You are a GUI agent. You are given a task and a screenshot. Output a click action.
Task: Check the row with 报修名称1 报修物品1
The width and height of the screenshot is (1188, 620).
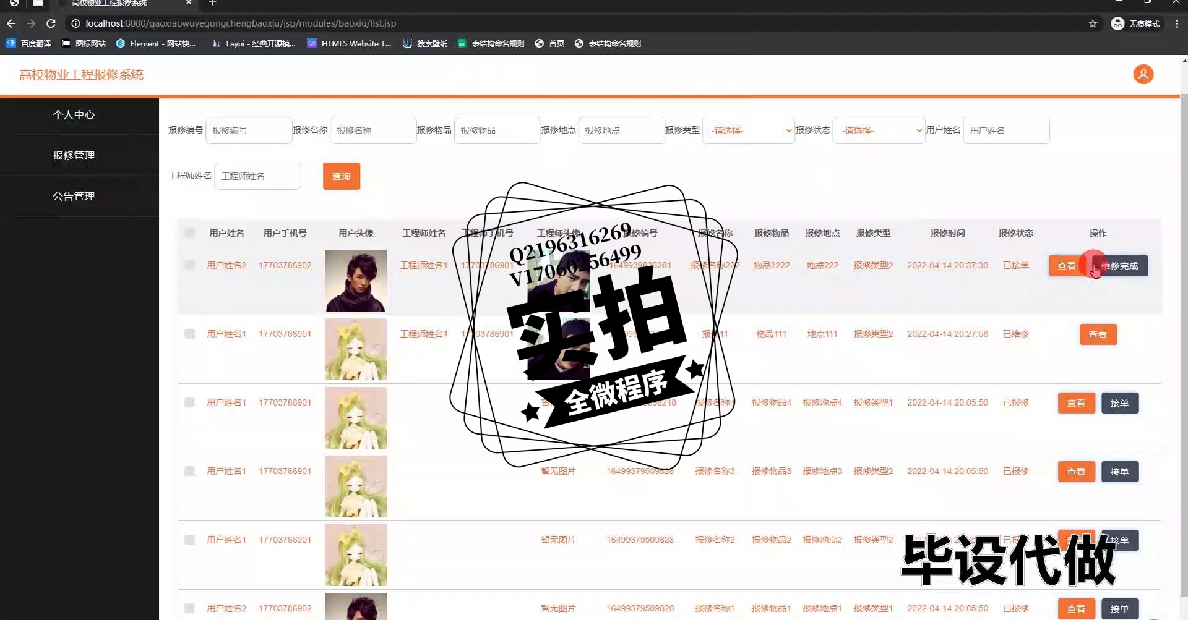[190, 608]
